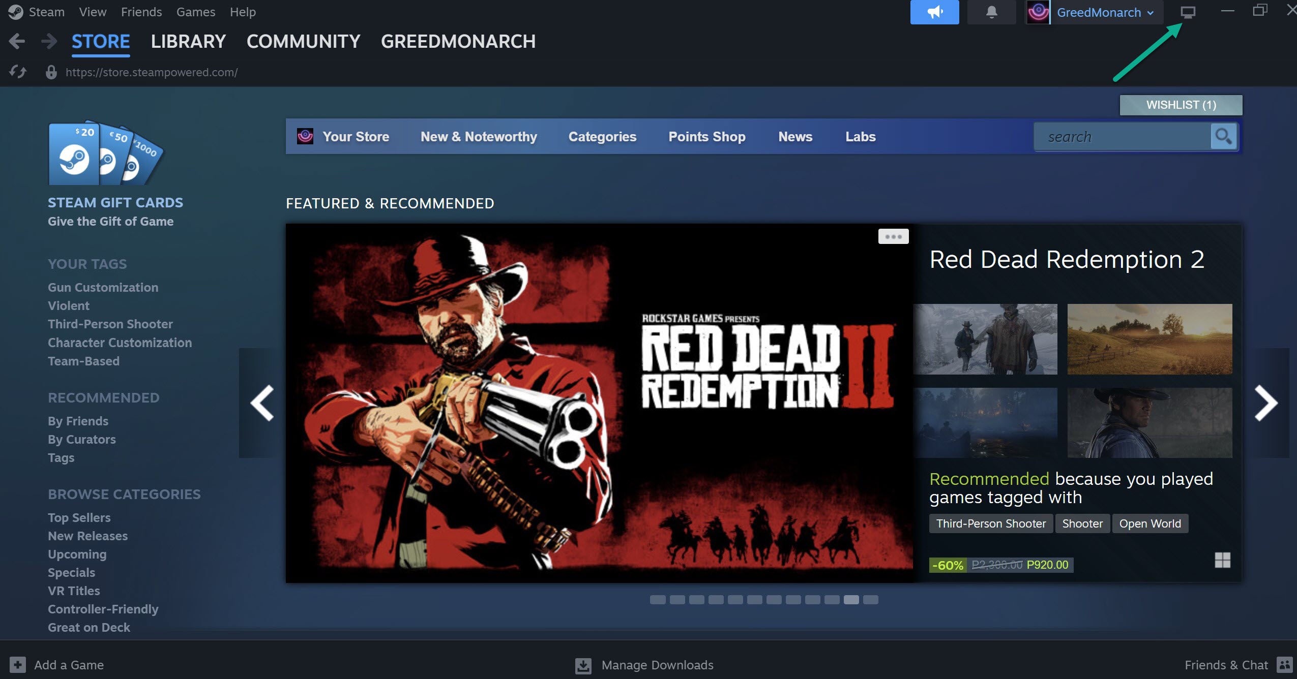Browse Controller-Friendly games
Image resolution: width=1297 pixels, height=679 pixels.
(x=103, y=609)
